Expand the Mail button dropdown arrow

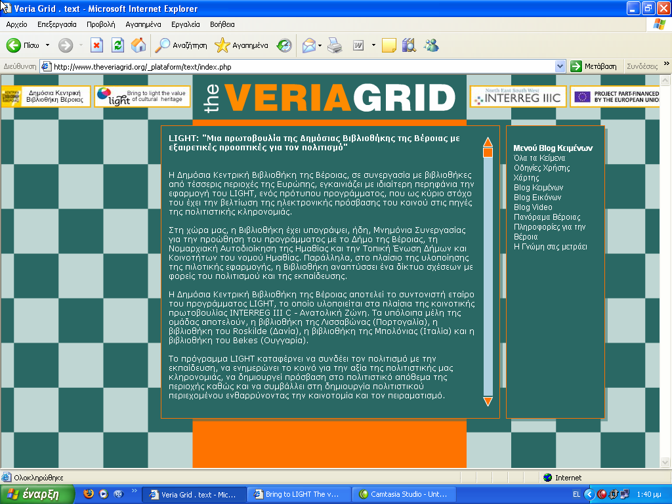pyautogui.click(x=320, y=45)
